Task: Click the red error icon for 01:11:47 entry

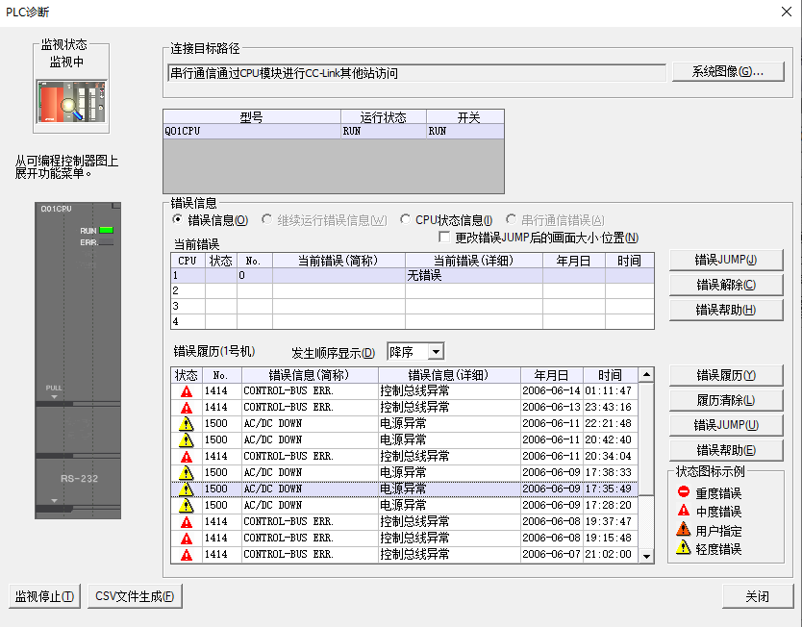Action: tap(187, 391)
